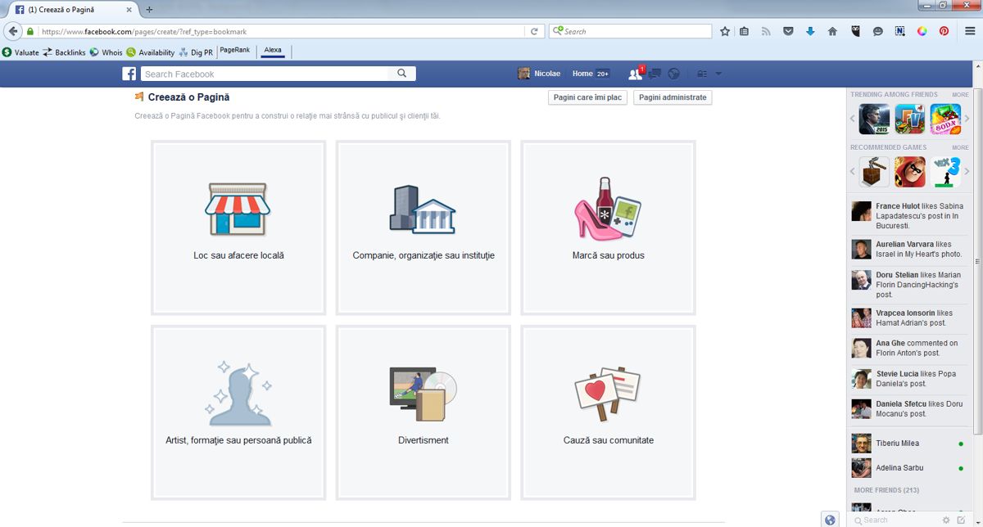Screen dimensions: 983x527
Task: Focus the Search Facebook field
Action: pos(265,74)
